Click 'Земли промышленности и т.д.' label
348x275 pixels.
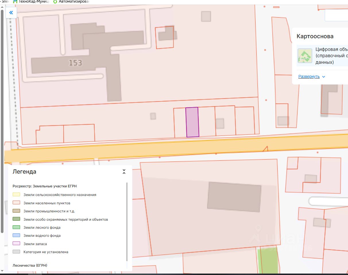click(x=49, y=211)
